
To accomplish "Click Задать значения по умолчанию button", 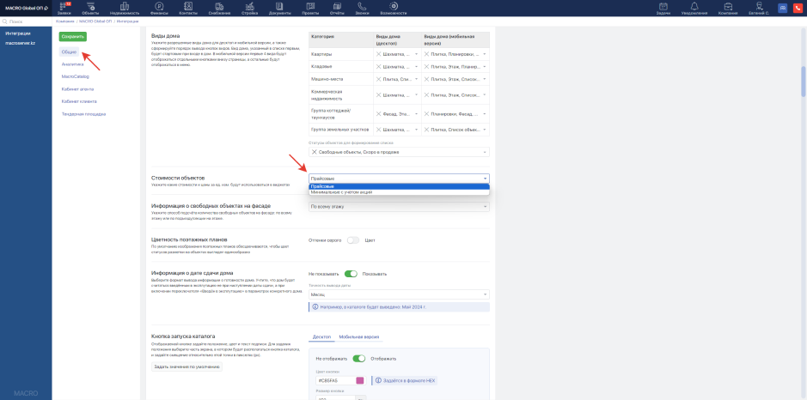I will 186,367.
